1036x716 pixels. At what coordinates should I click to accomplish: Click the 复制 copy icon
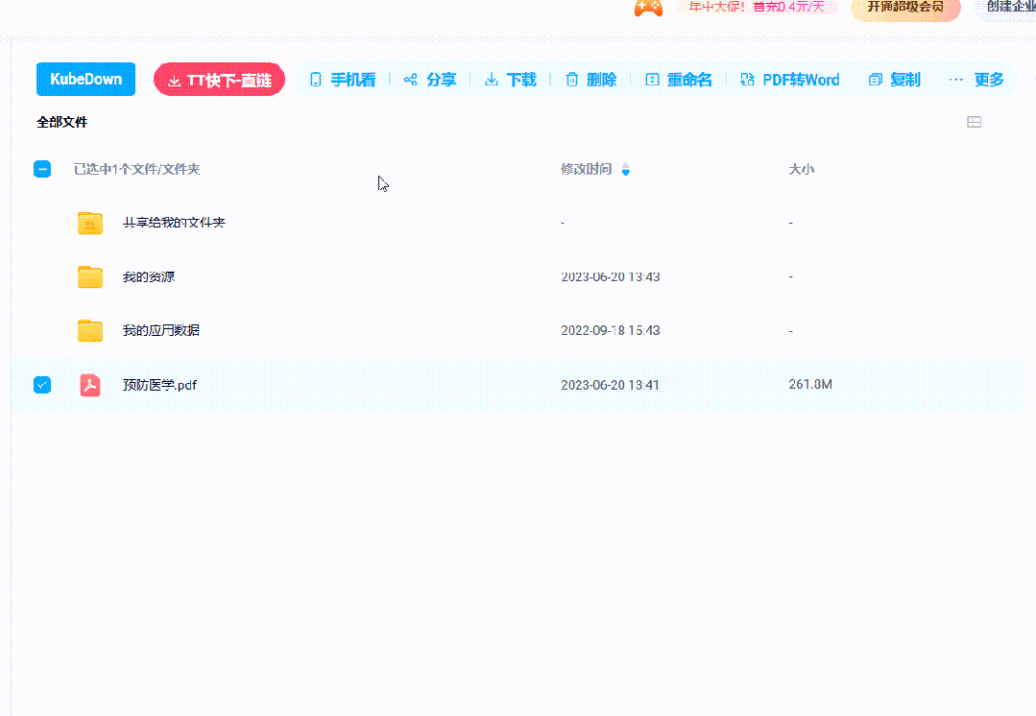[875, 81]
